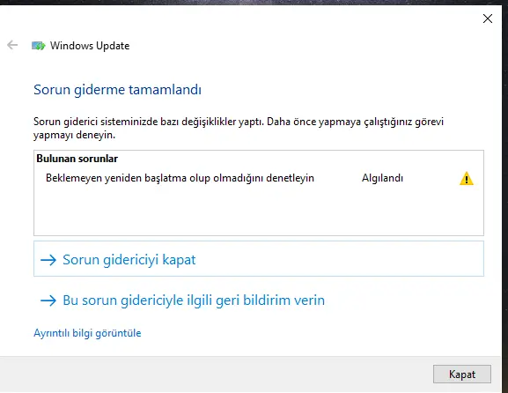Select the Beklemeyen yeniden başlatma issue row
Screen dimensions: 508x393
click(259, 178)
